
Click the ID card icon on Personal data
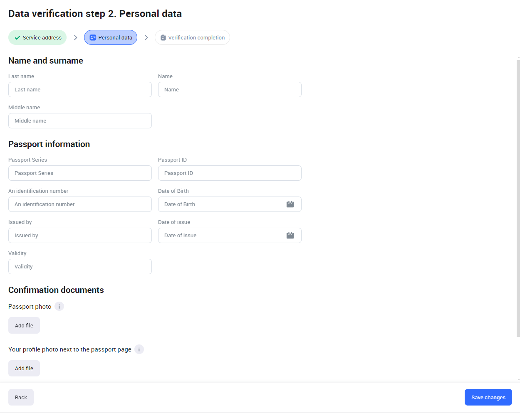pos(93,38)
